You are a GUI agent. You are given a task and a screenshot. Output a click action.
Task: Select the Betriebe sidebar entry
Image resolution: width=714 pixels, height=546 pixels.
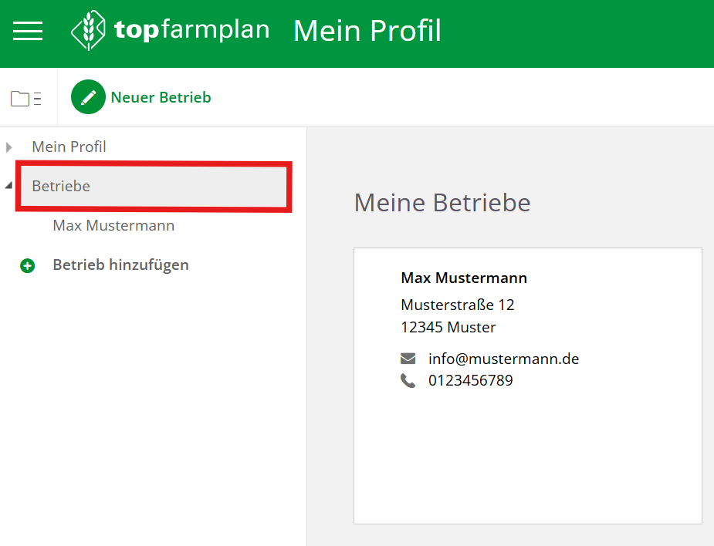(61, 186)
